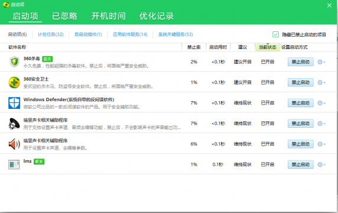Click the green tag next to 360杀毒

[47, 59]
